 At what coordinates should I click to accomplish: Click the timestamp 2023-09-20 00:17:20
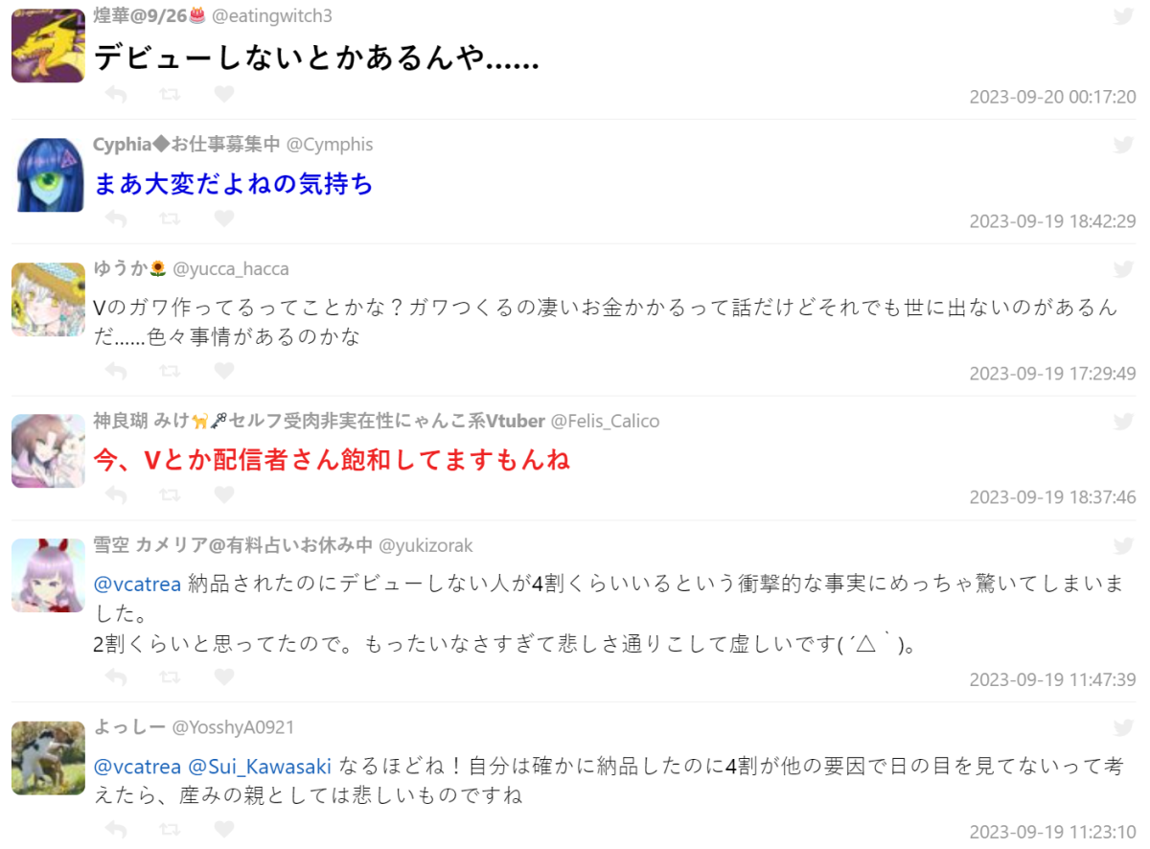click(x=1052, y=97)
